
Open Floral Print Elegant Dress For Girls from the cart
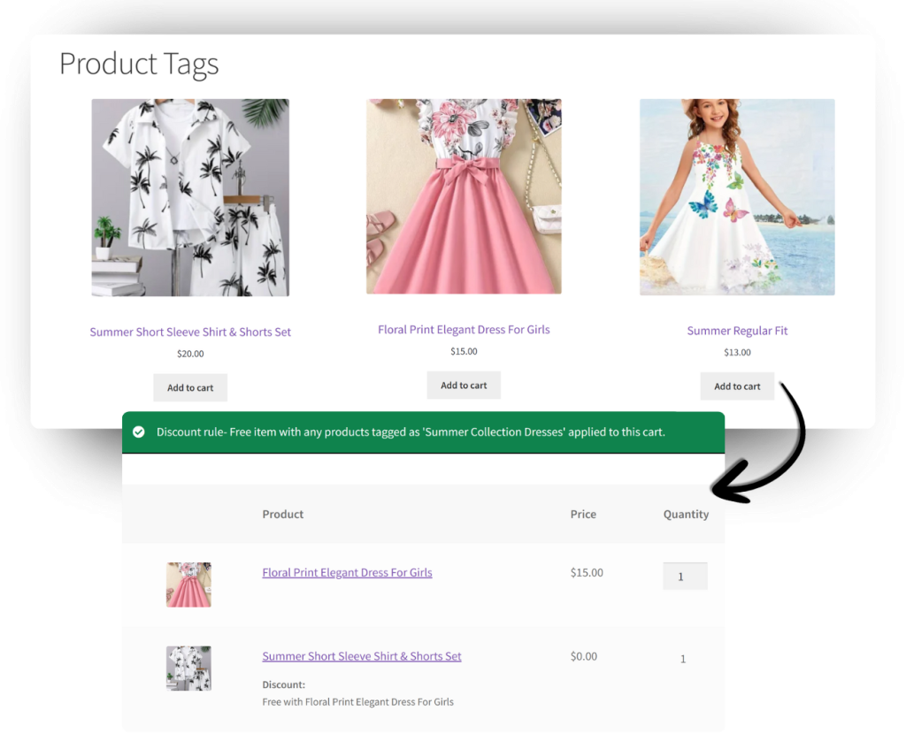point(347,572)
